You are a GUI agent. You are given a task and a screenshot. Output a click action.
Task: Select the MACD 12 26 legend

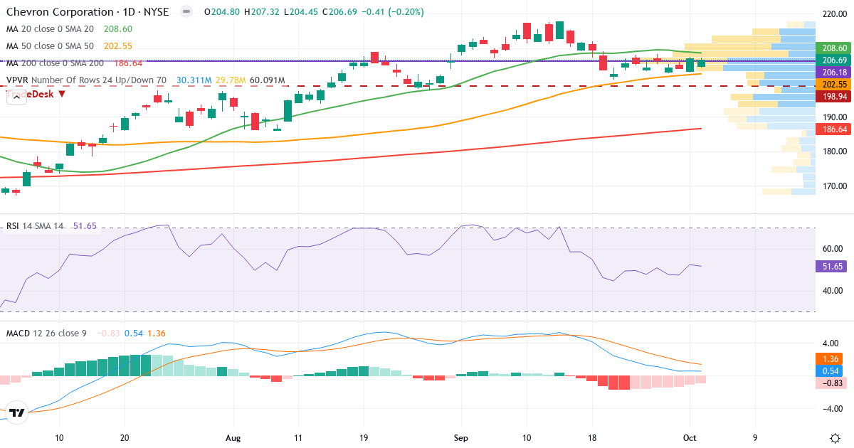(48, 333)
